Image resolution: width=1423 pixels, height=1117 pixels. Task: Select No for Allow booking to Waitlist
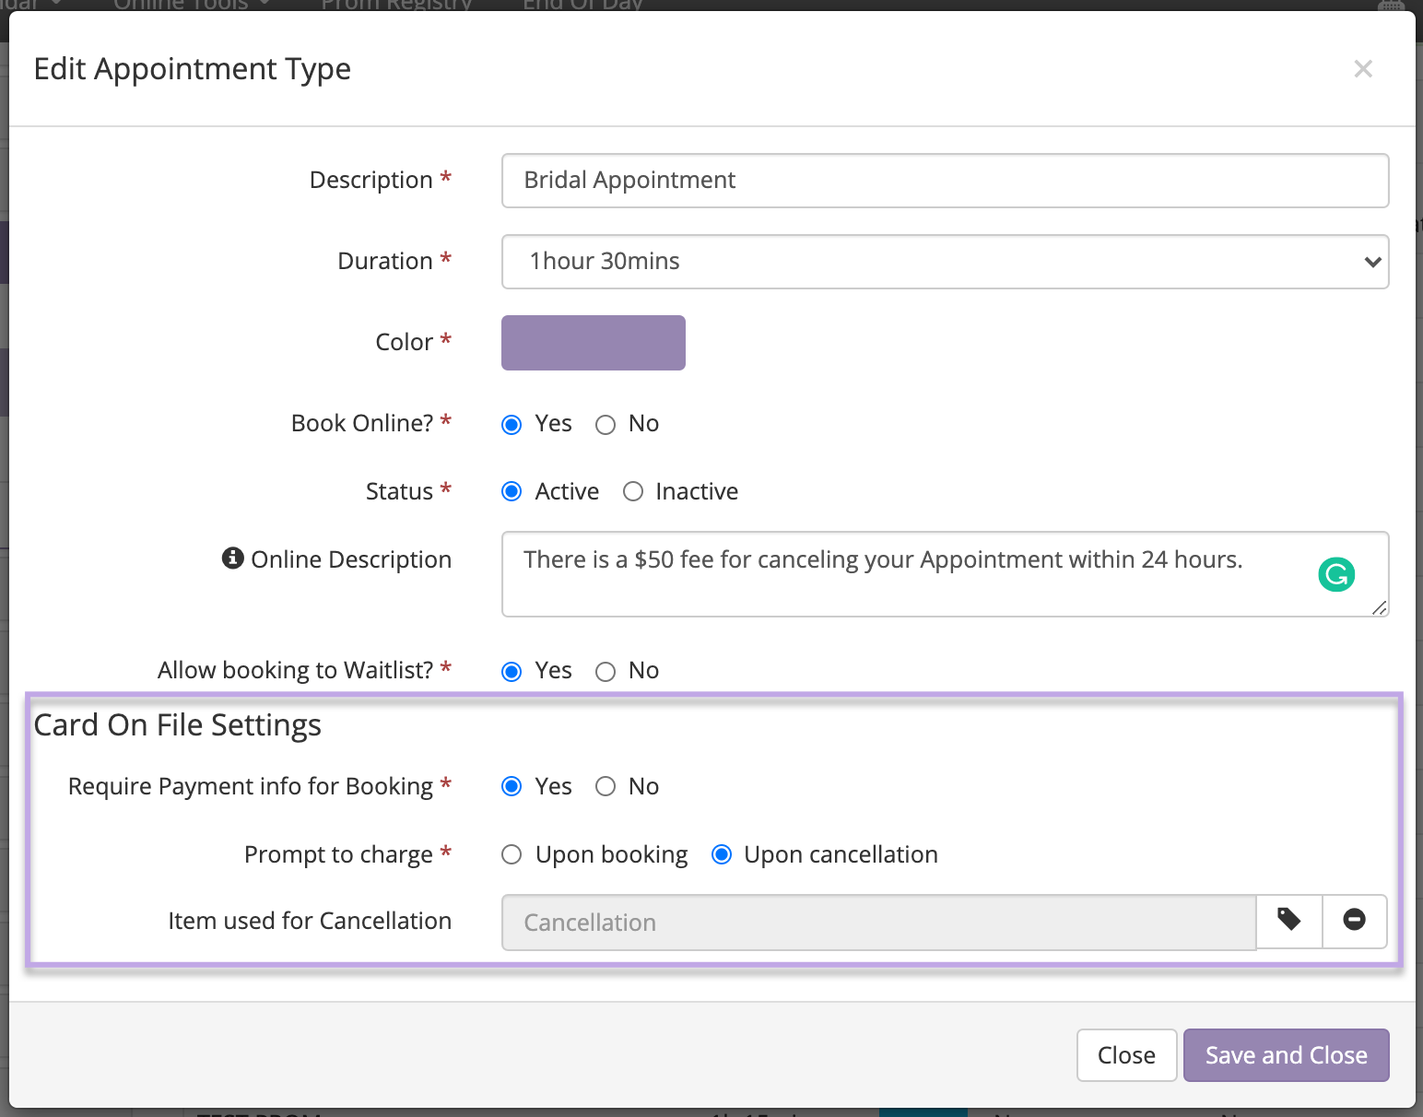[606, 672]
